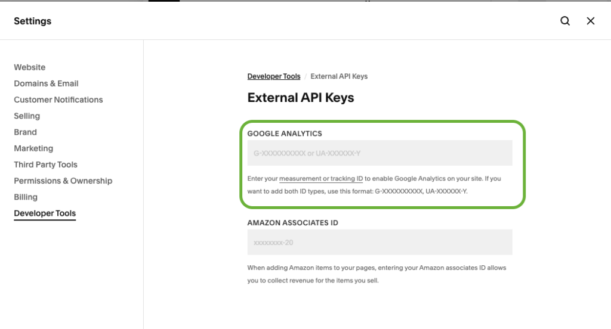Click the Amazon Associates ID field label
The height and width of the screenshot is (329, 611).
tap(292, 223)
